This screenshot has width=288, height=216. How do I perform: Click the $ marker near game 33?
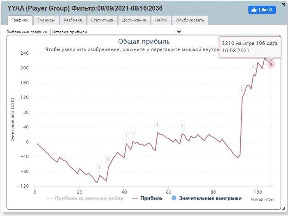pyautogui.click(x=108, y=159)
